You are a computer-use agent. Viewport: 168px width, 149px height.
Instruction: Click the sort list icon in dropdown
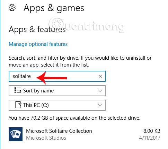pyautogui.click(x=18, y=90)
